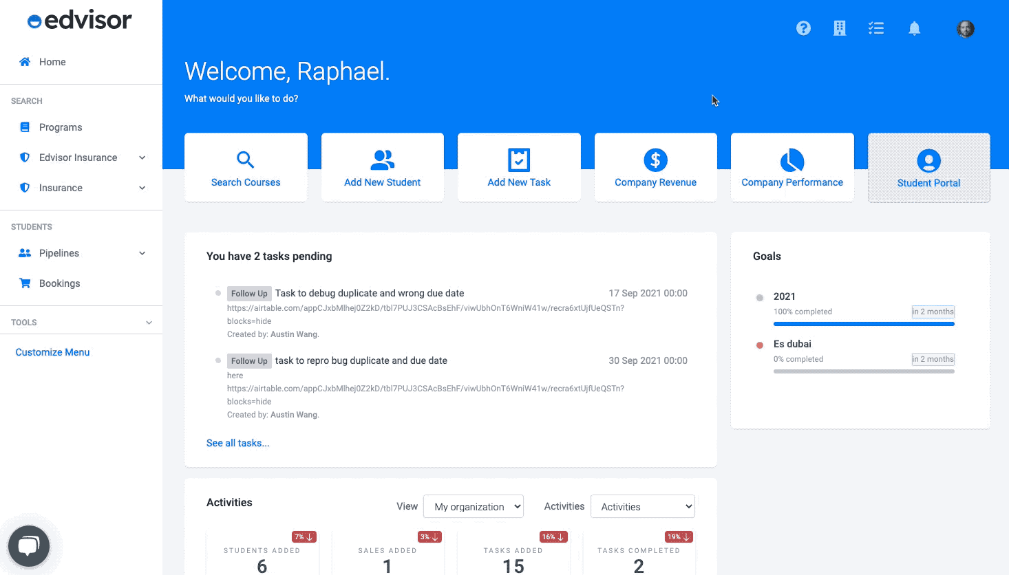The width and height of the screenshot is (1009, 575).
Task: Click the Pipelines people icon
Action: (25, 253)
